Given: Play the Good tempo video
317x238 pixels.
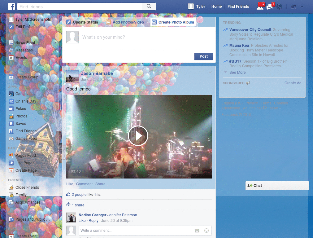Looking at the screenshot, I should [138, 136].
